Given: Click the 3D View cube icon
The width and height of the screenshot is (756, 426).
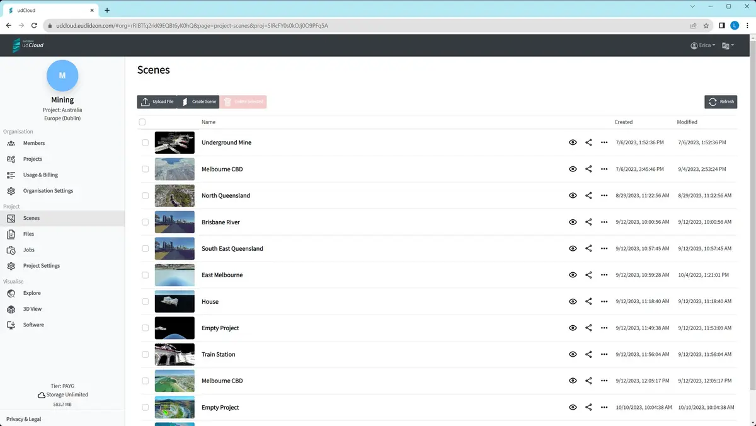Looking at the screenshot, I should point(11,309).
